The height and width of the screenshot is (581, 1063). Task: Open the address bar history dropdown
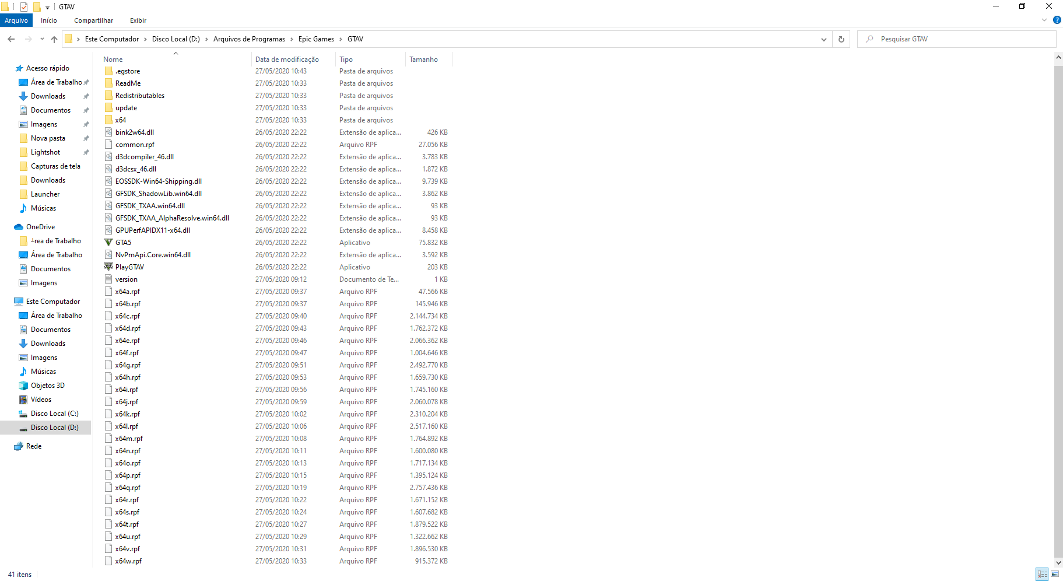[824, 38]
